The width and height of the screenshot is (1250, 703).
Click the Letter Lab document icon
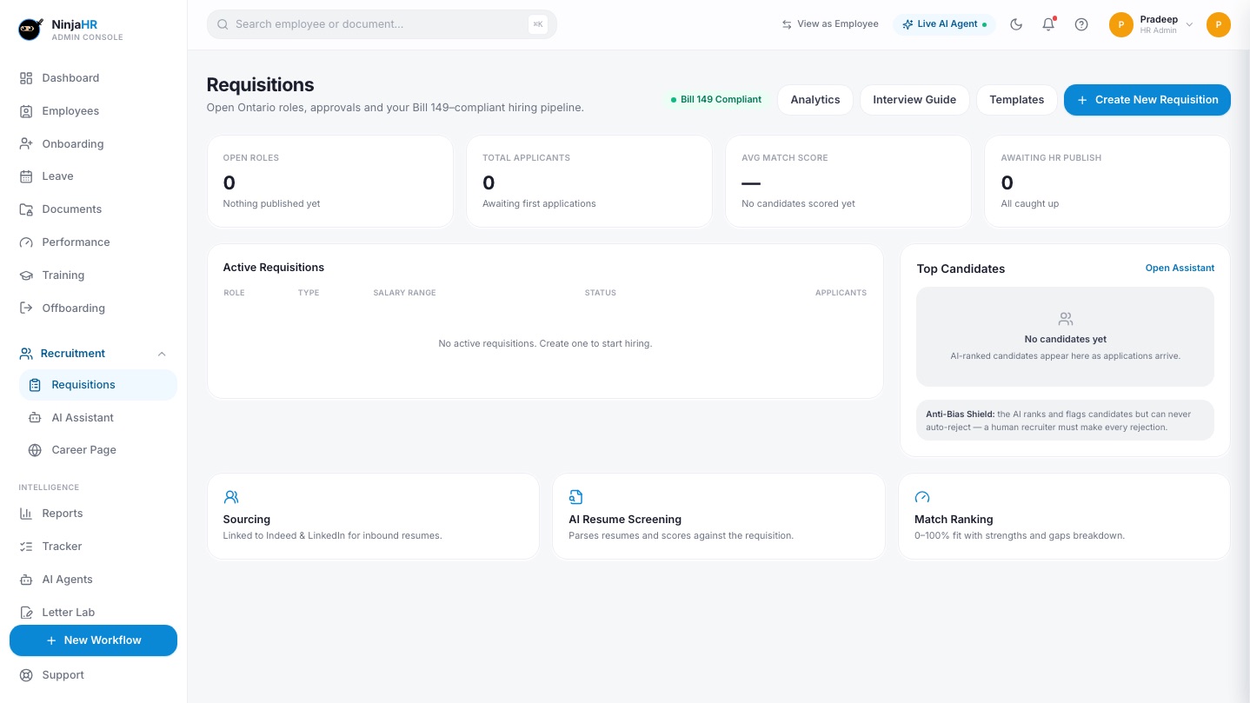tap(26, 613)
